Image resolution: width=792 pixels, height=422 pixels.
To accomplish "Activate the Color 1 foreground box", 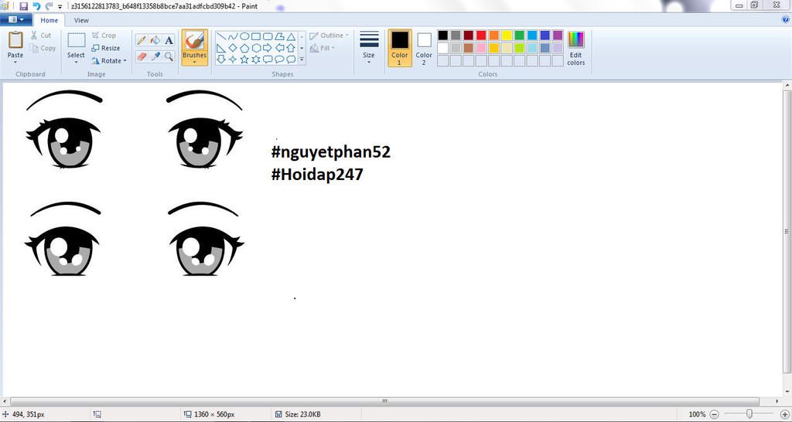I will point(400,47).
